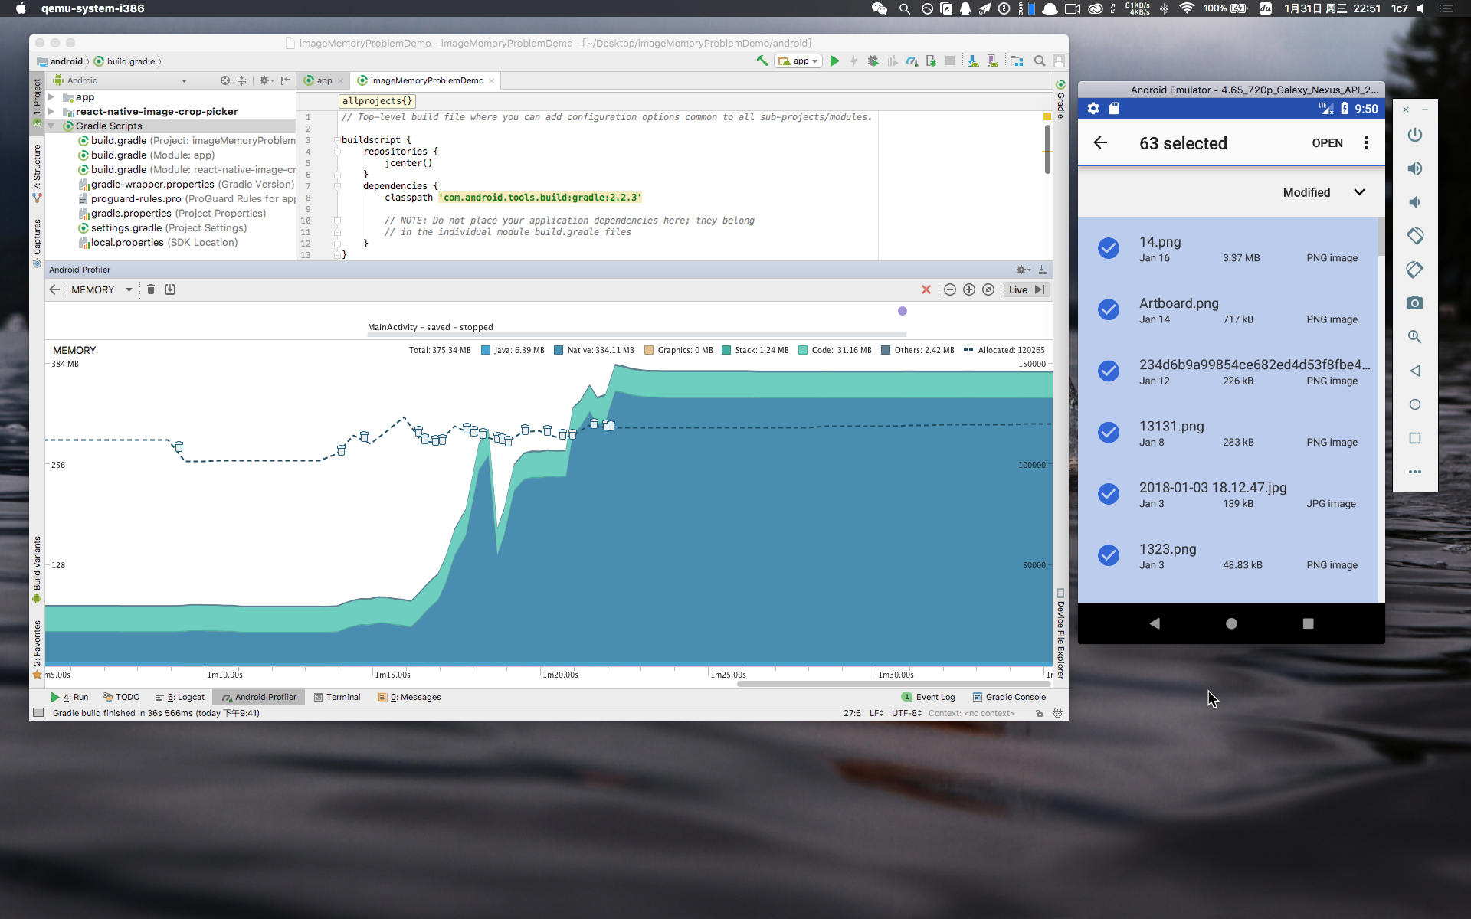The image size is (1471, 919).
Task: Open the Messages tool window tab
Action: (410, 697)
